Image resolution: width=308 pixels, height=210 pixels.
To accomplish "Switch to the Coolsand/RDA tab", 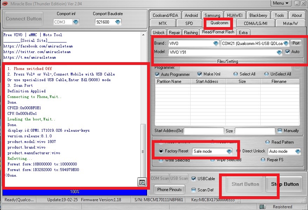I will (165, 15).
